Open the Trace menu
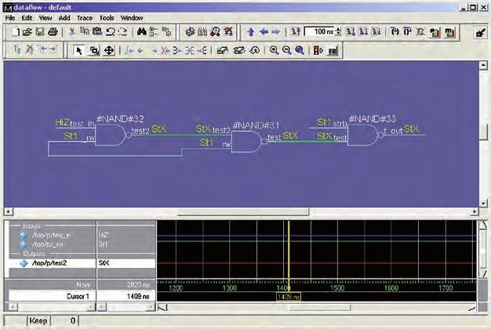 (x=85, y=17)
